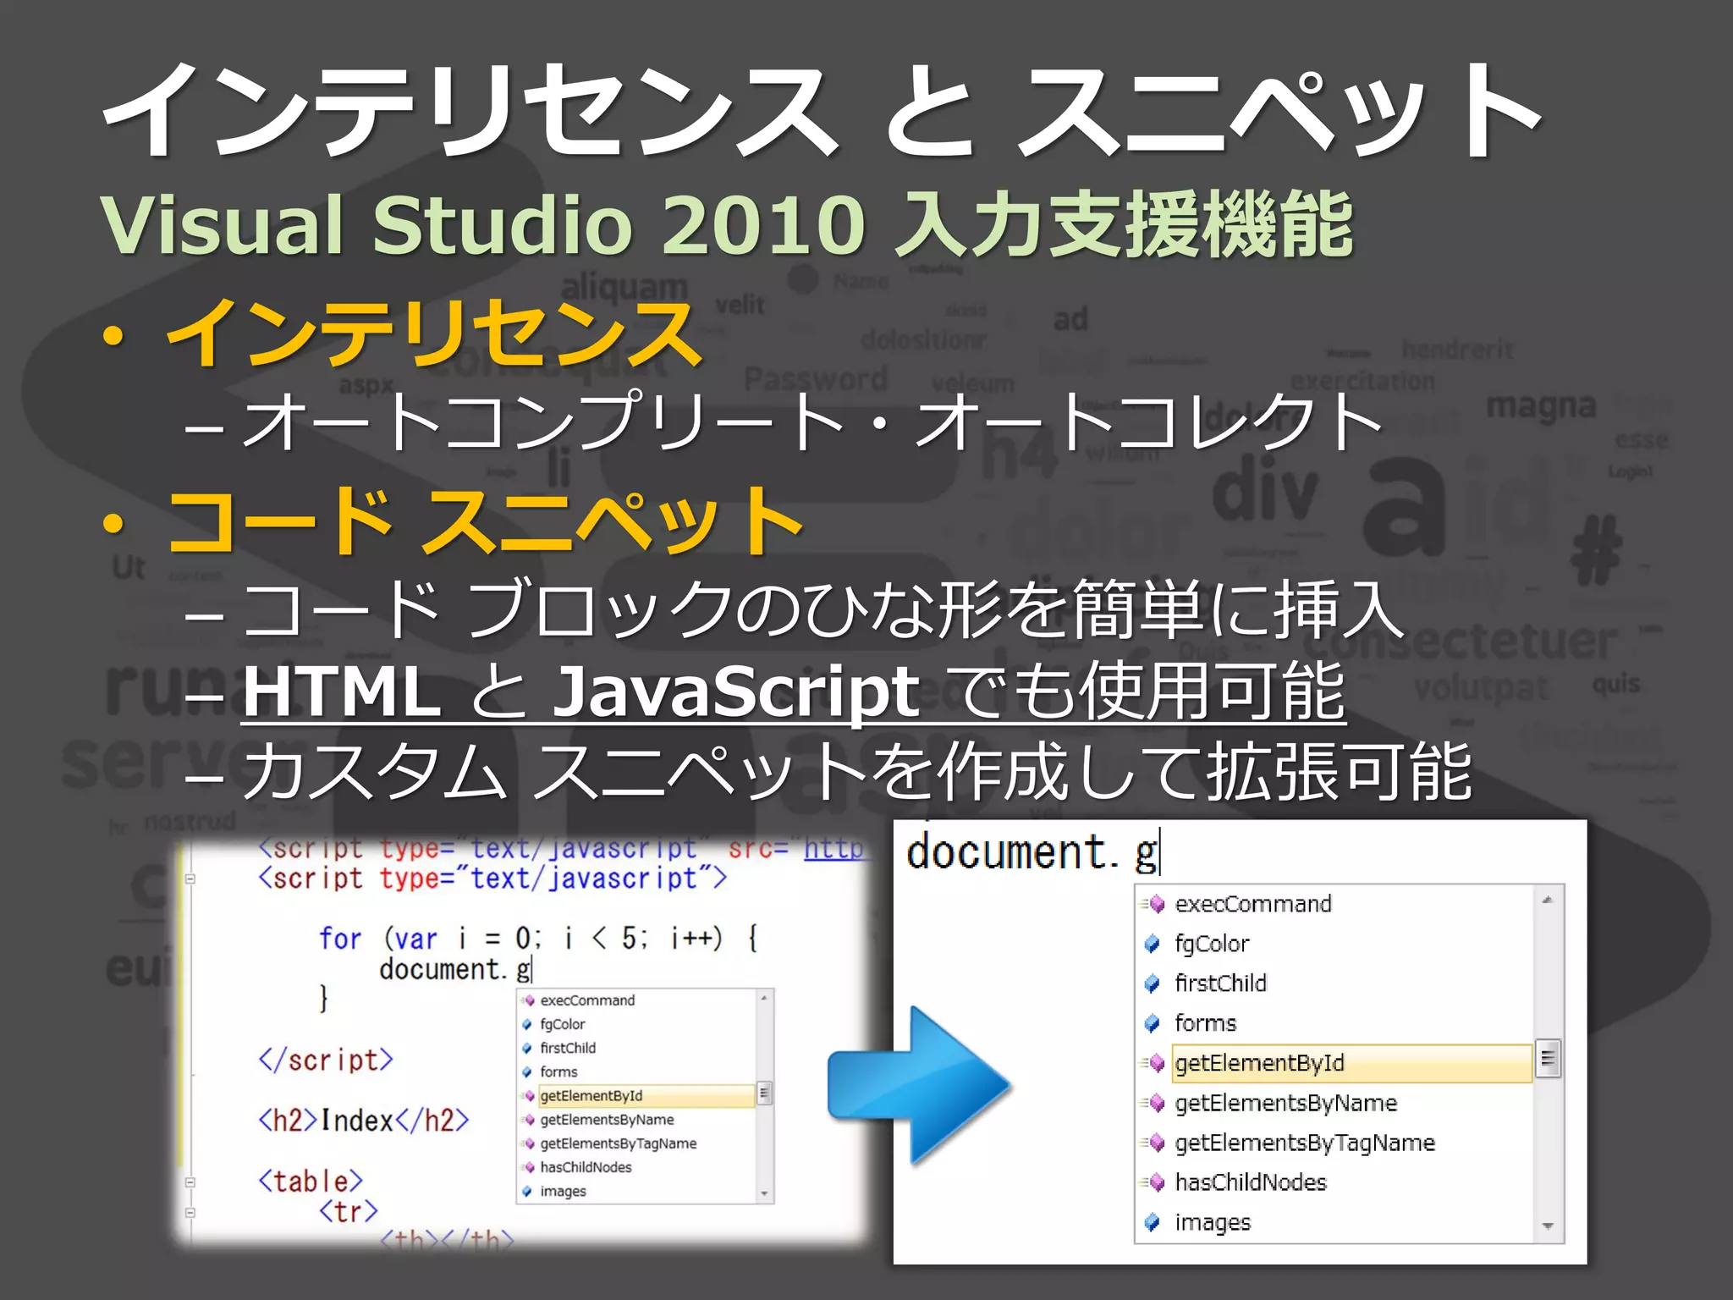Click the property icon beside forms in enlarged list

[x=1152, y=1023]
